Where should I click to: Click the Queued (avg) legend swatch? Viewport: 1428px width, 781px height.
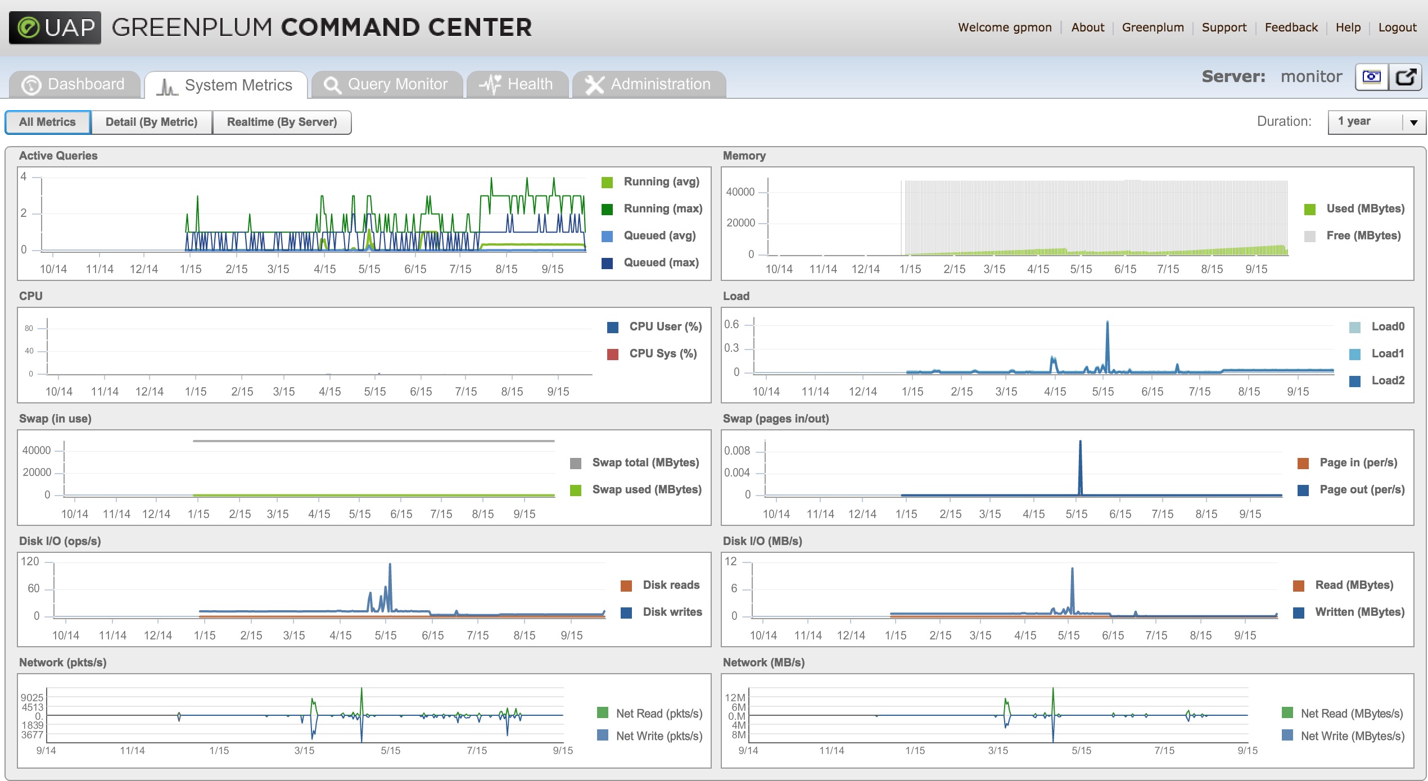(x=607, y=236)
